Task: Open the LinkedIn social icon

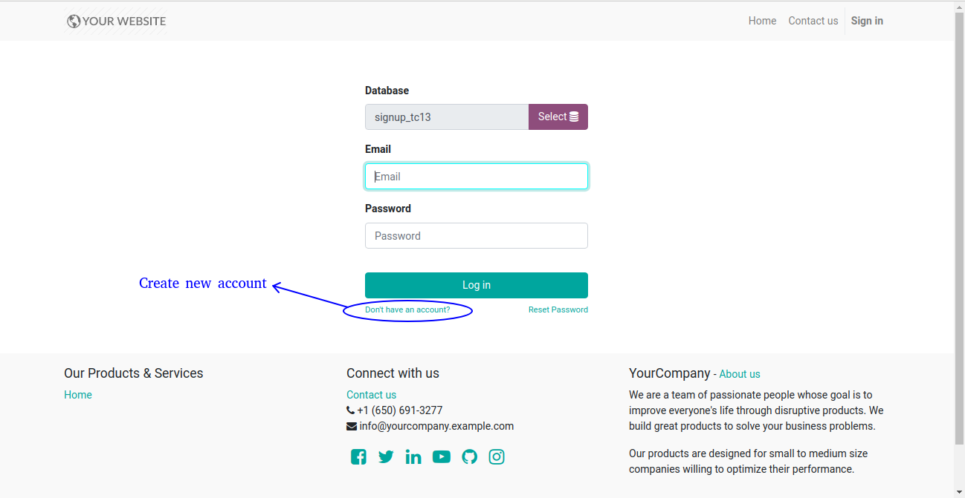Action: click(x=413, y=457)
